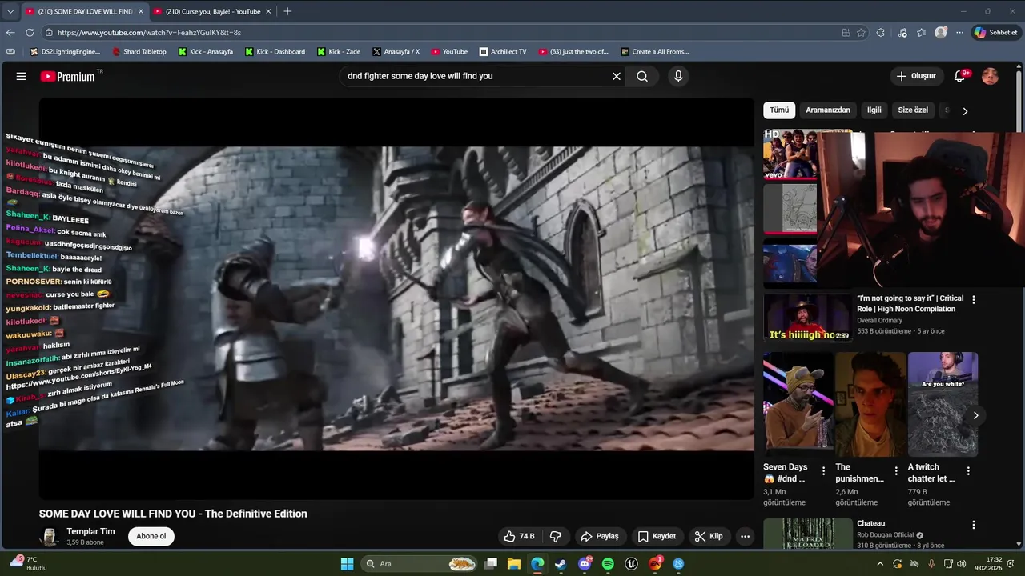Screen dimensions: 1025x576
Task: Dislike the video with thumbs down
Action: [x=556, y=536]
